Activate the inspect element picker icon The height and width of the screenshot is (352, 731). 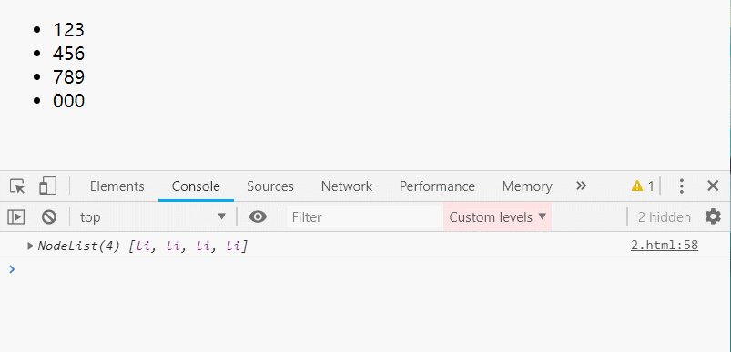click(x=17, y=186)
